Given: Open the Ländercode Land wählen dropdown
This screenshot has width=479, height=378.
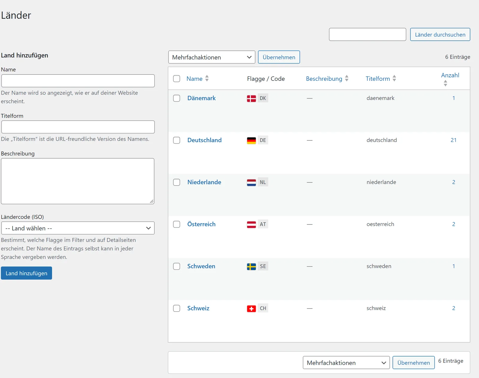Looking at the screenshot, I should click(78, 228).
